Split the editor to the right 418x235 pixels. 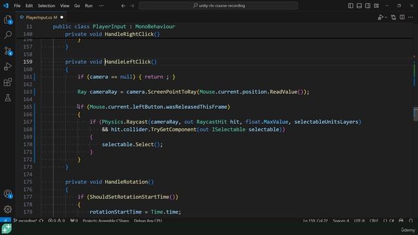[x=402, y=18]
